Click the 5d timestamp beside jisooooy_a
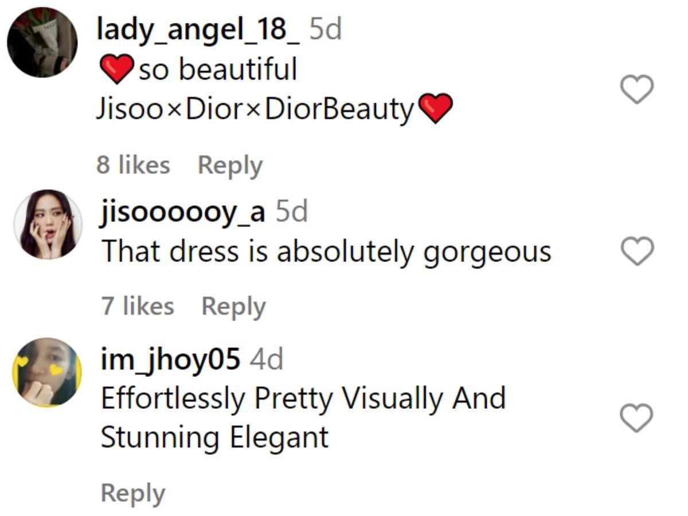 tap(292, 212)
